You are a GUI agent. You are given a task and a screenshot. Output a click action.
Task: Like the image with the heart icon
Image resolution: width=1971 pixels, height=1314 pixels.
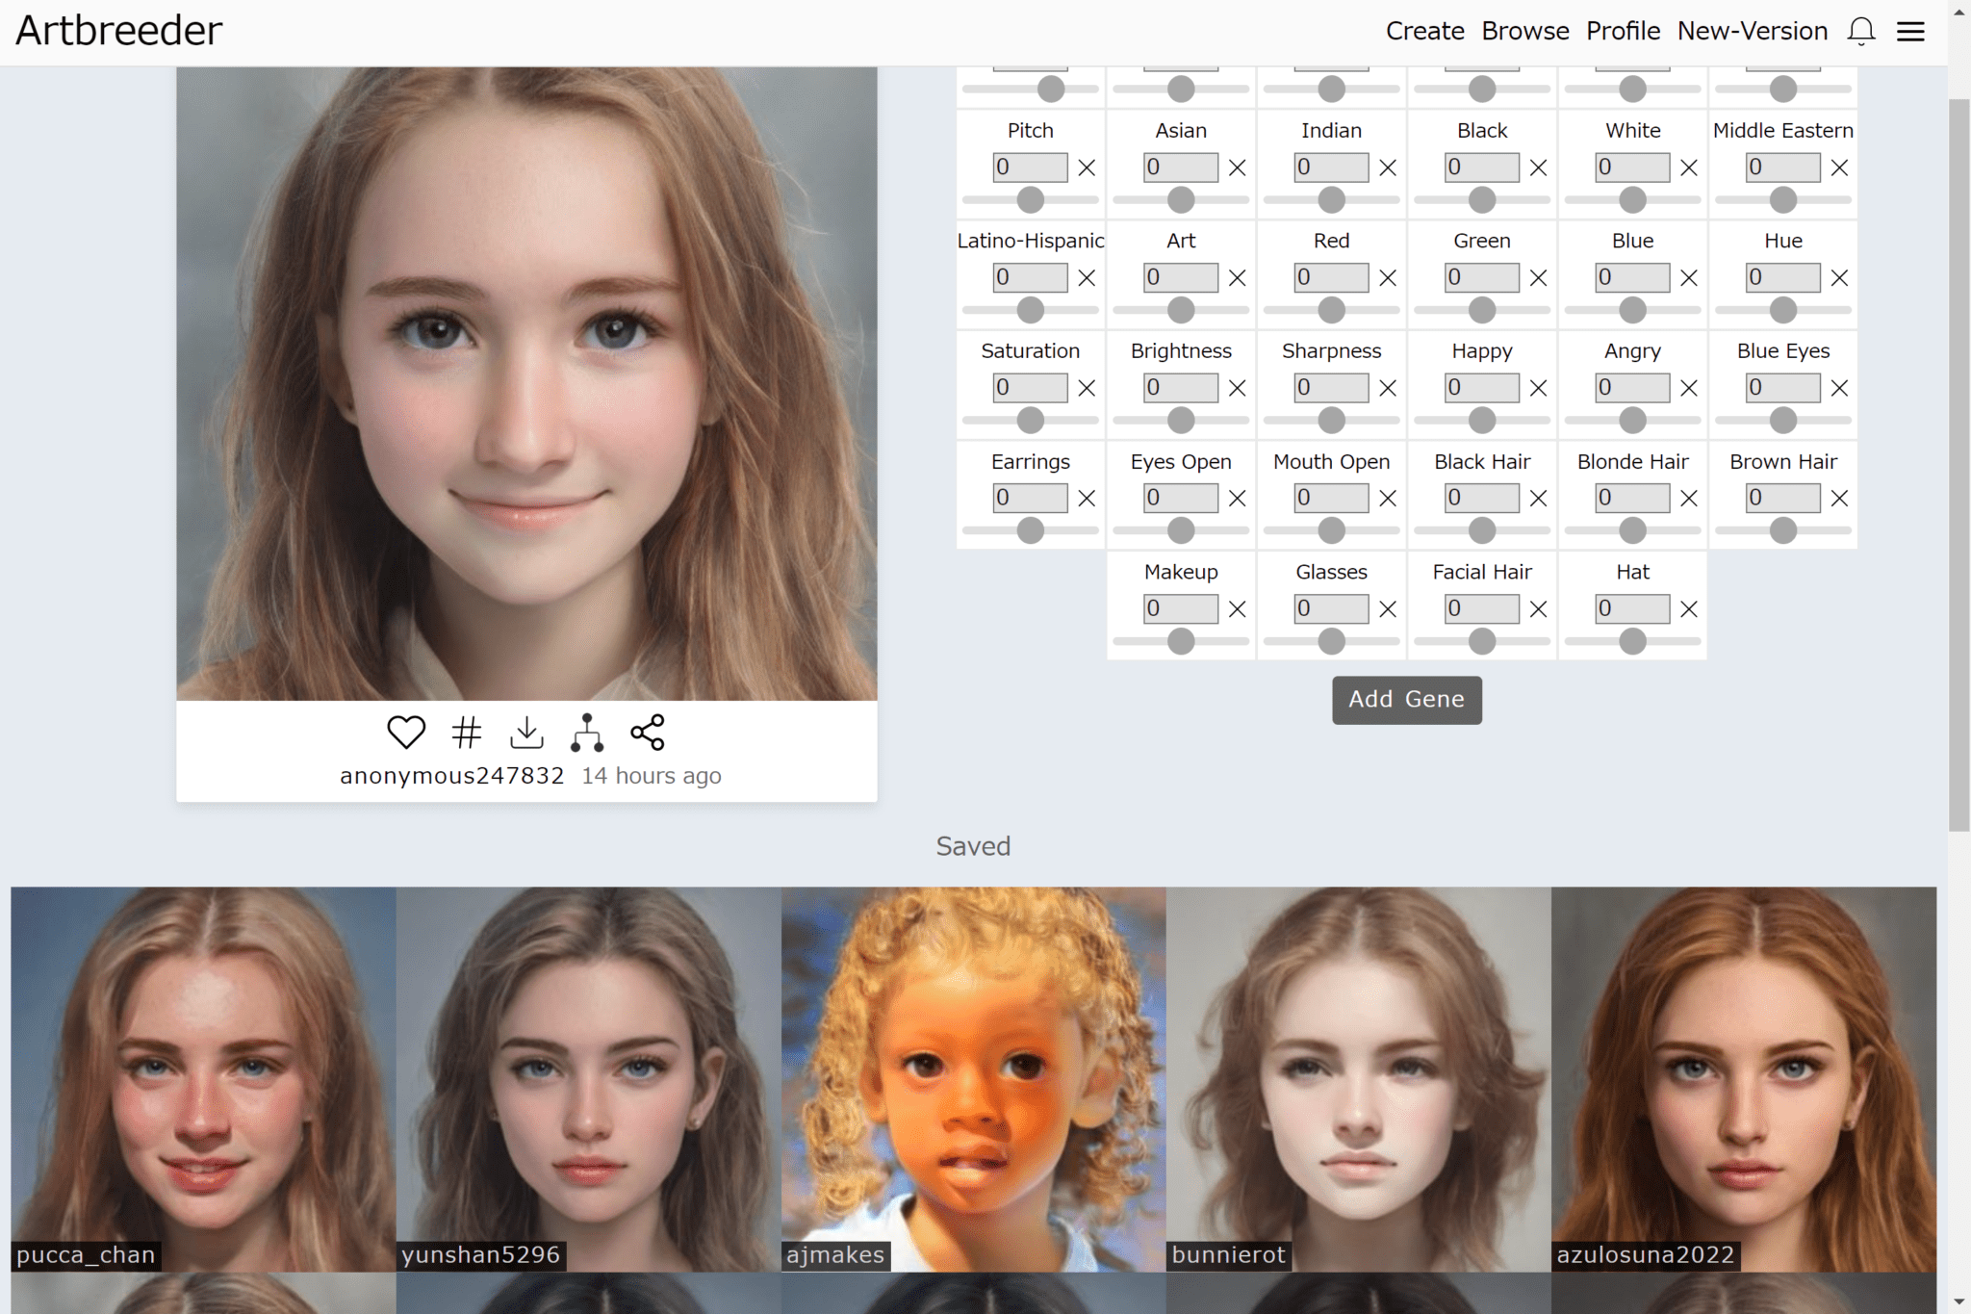coord(406,733)
